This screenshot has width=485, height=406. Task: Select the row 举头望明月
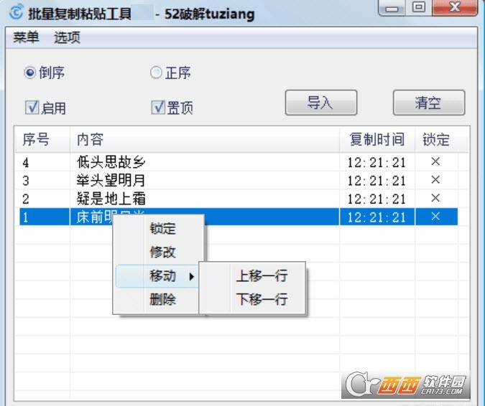pyautogui.click(x=238, y=180)
